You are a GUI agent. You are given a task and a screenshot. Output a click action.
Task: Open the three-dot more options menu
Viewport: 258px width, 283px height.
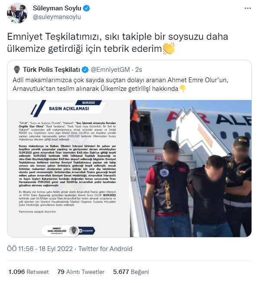point(248,8)
